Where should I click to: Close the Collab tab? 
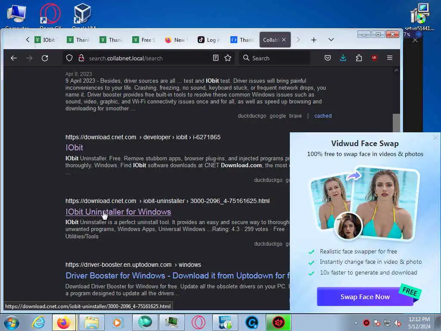pos(284,40)
